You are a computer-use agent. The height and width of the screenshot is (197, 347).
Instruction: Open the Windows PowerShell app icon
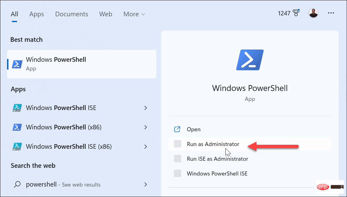tap(17, 64)
